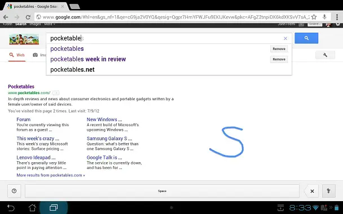Expand the More menu in the Google bar
This screenshot has height=214, width=343.
click(x=50, y=24)
